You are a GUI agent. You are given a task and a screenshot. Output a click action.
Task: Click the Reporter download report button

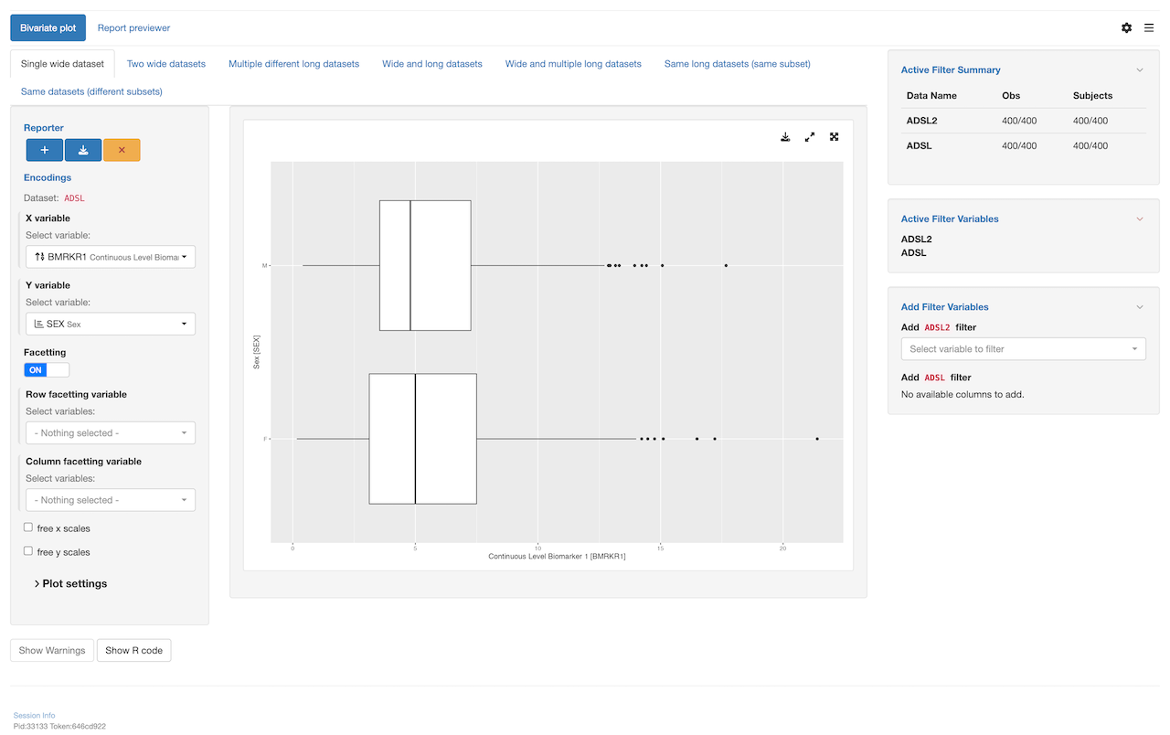[83, 150]
